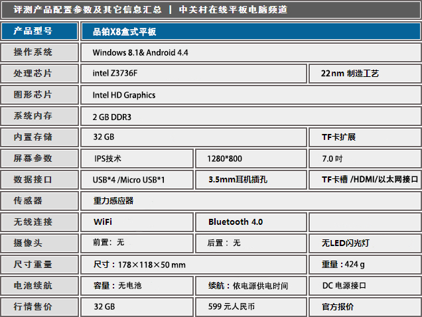Select the 处理芯片 row label
422x317 pixels.
(40, 74)
